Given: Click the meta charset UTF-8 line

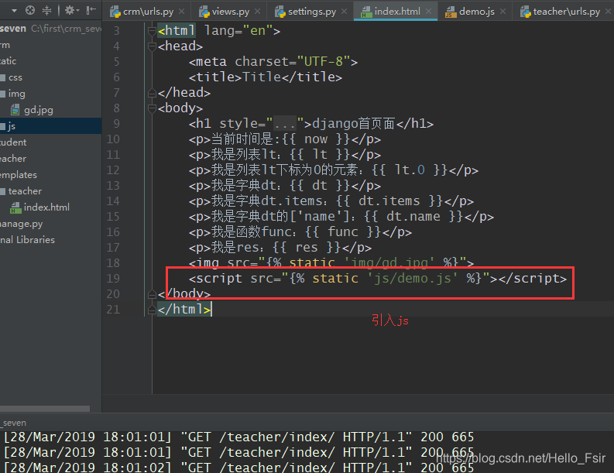Looking at the screenshot, I should pyautogui.click(x=273, y=62).
